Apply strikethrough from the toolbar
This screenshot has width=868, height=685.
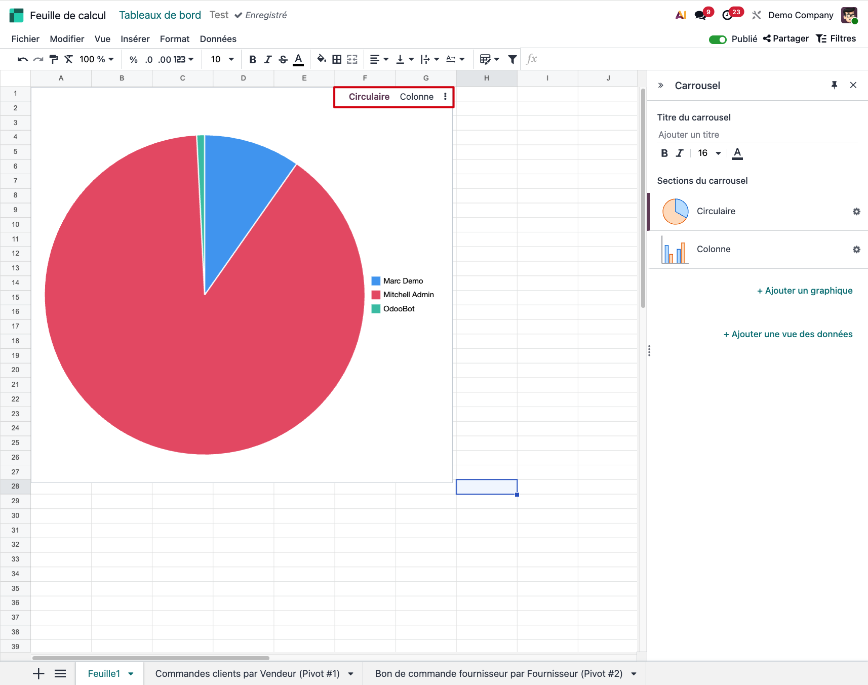[x=283, y=59]
